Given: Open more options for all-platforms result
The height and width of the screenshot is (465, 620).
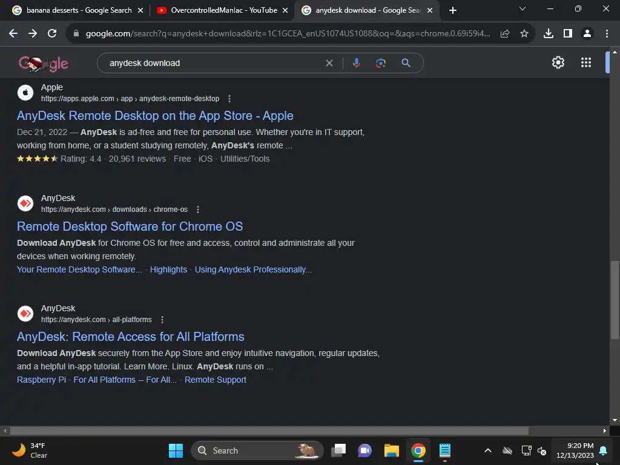Looking at the screenshot, I should pyautogui.click(x=162, y=320).
